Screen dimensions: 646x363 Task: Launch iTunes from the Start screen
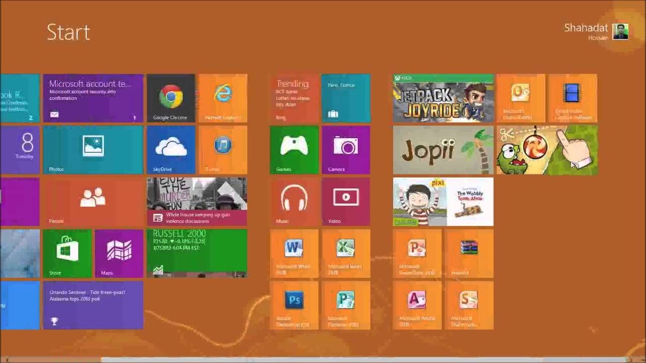(223, 150)
